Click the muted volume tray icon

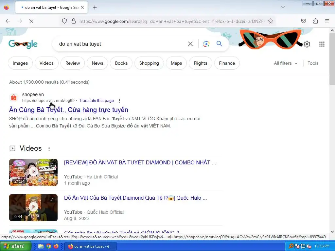point(309,246)
